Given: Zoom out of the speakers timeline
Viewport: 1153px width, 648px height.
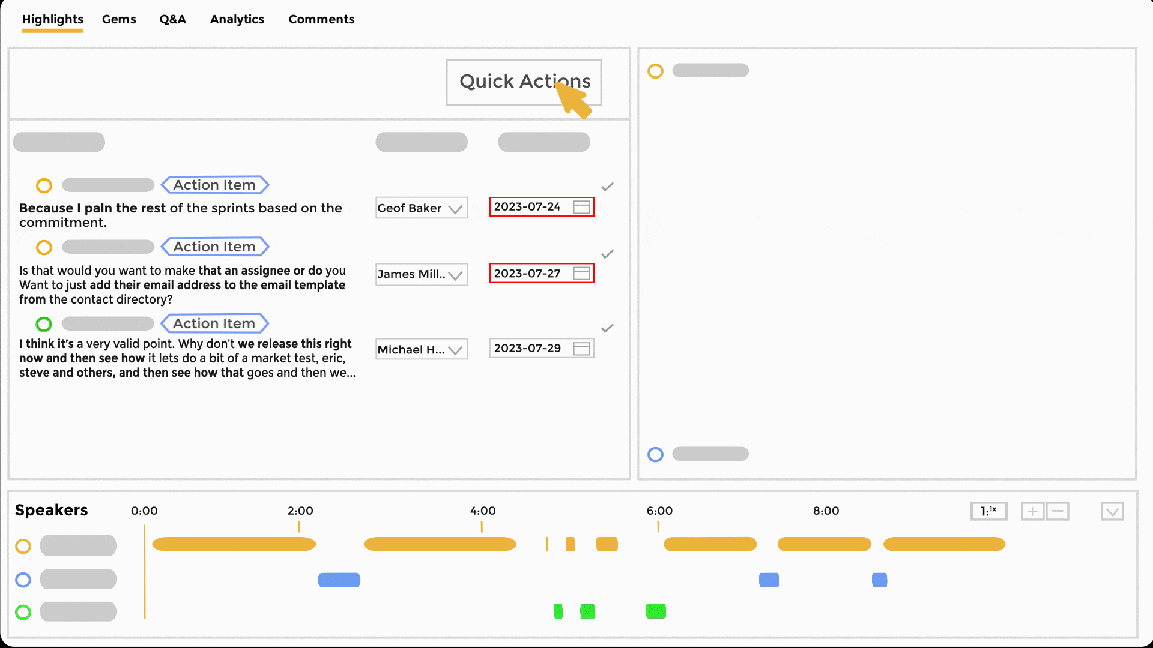Looking at the screenshot, I should point(1058,511).
